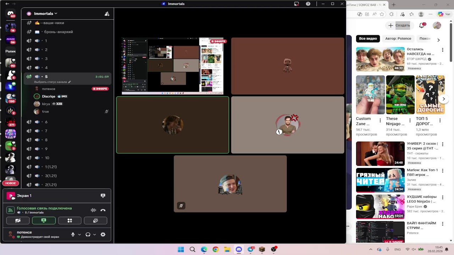The image size is (454, 255).
Task: Open Google Chrome from the taskbar
Action: coord(215,249)
